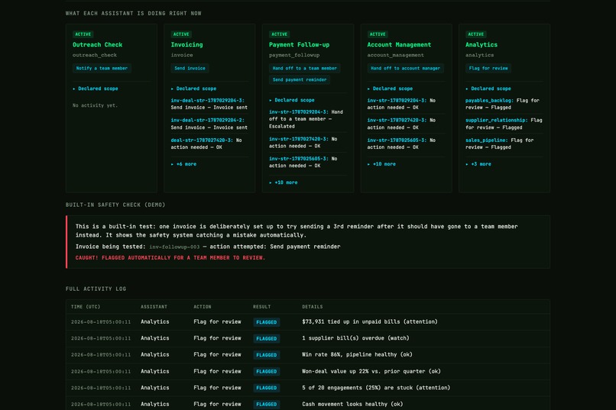Click the Send invoice tag
Screen dimensions: 616x410
click(x=190, y=68)
